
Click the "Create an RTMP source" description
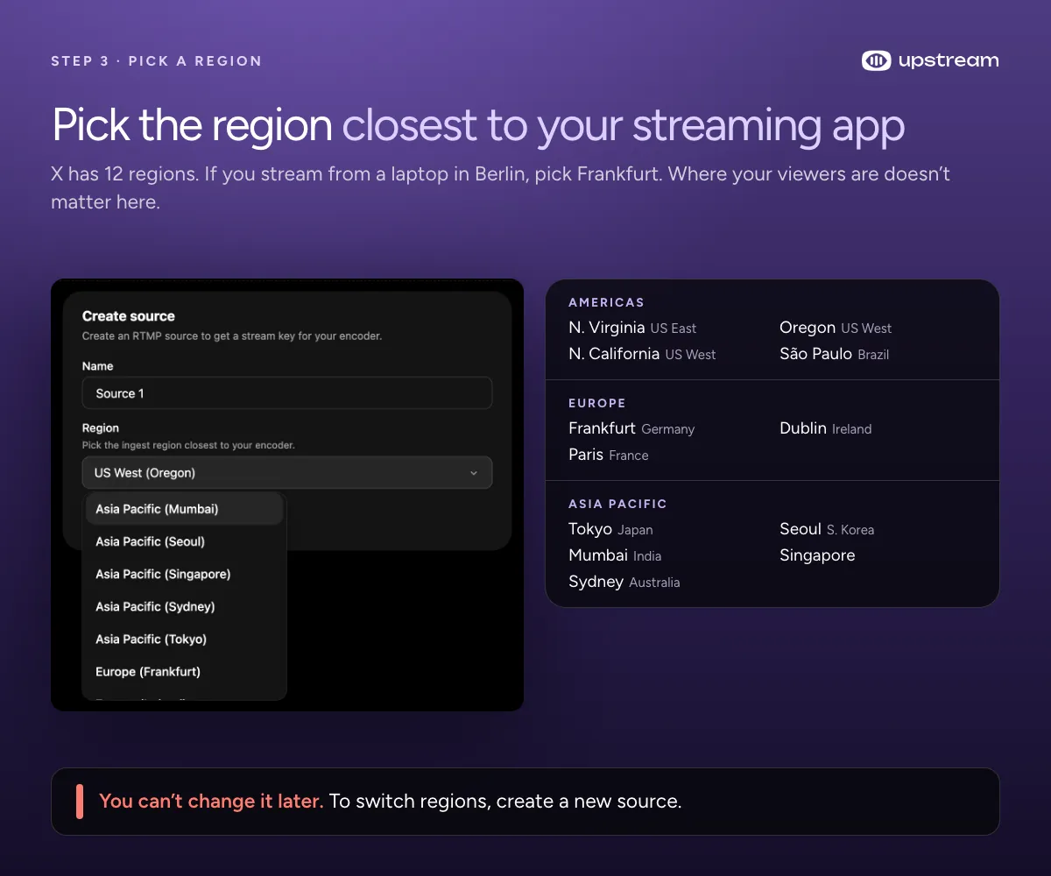pos(232,336)
